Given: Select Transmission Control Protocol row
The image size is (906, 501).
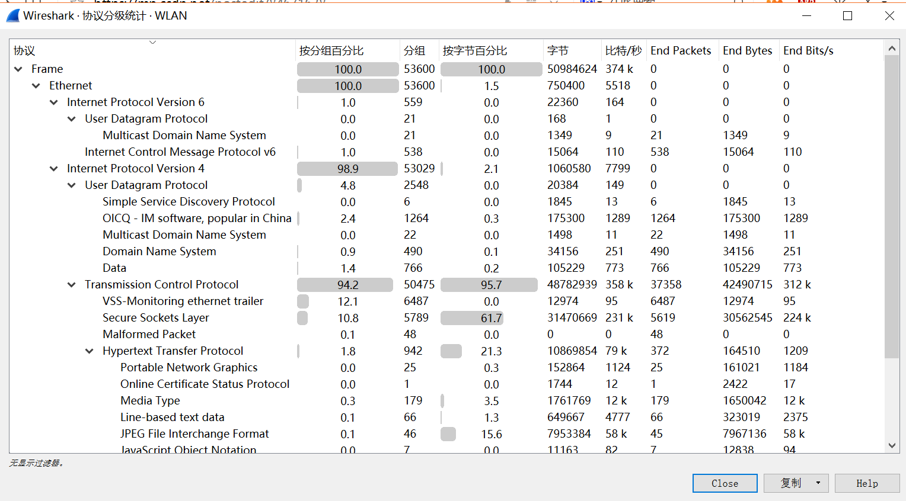Looking at the screenshot, I should (446, 285).
